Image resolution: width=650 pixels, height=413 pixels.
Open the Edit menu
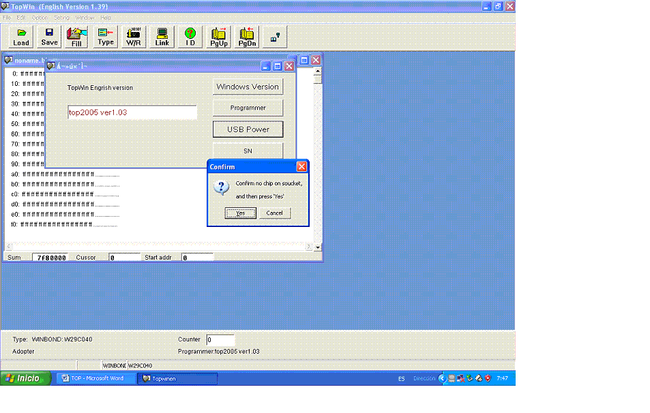pos(20,18)
